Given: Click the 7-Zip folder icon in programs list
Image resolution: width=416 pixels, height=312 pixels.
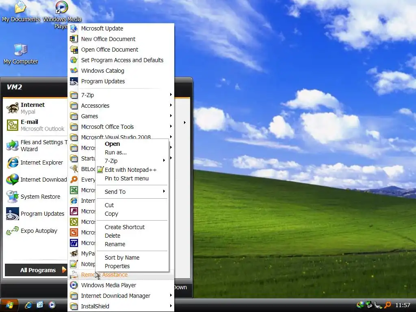Looking at the screenshot, I should tap(74, 95).
